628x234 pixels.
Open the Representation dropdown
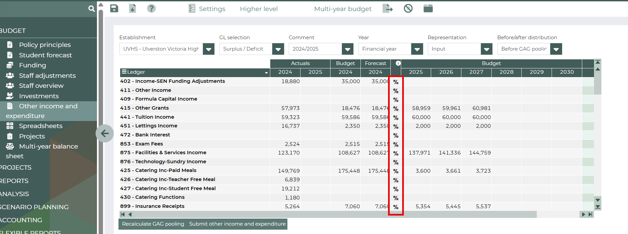click(486, 49)
